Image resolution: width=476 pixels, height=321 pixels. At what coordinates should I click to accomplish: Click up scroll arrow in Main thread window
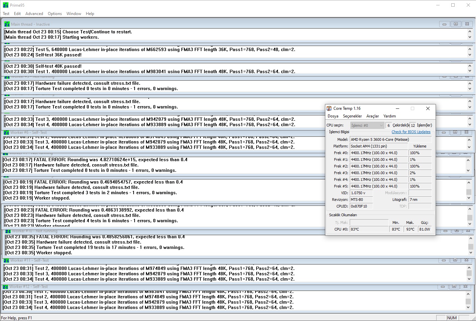(x=470, y=32)
